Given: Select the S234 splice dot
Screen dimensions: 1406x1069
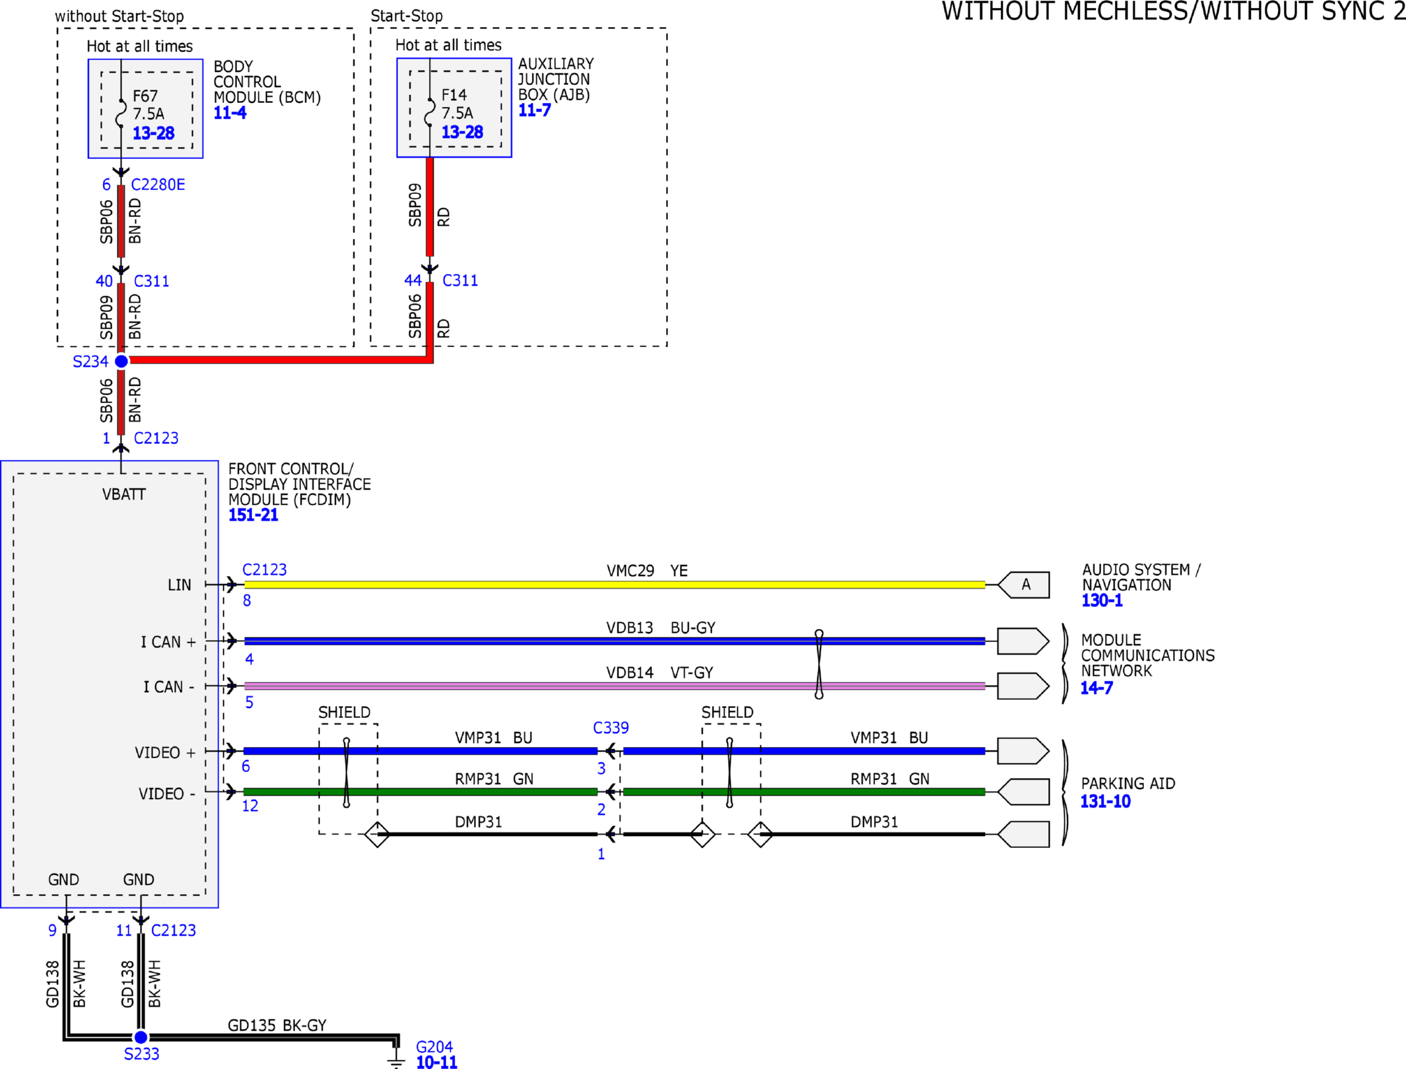Looking at the screenshot, I should (x=121, y=361).
